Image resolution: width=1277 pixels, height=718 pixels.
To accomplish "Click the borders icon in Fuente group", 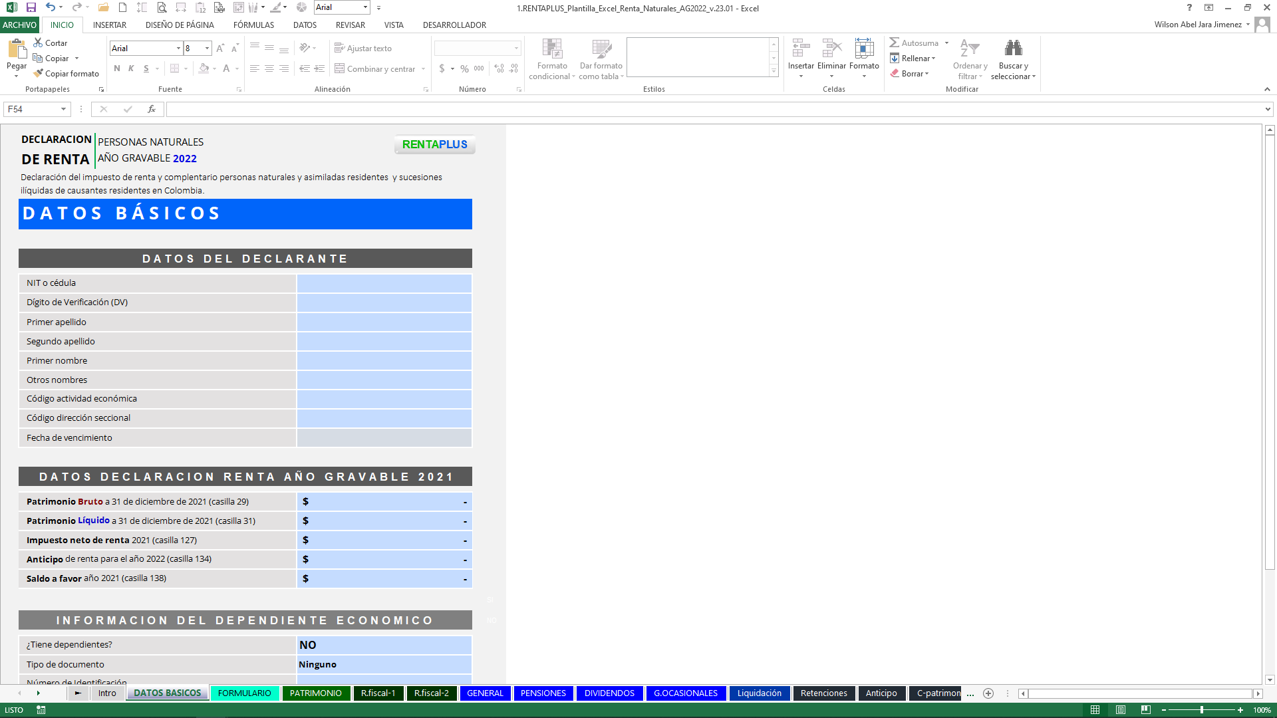I will pyautogui.click(x=174, y=68).
